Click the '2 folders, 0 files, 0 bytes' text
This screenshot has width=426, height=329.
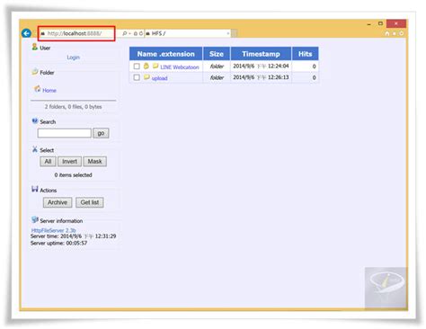click(x=74, y=107)
